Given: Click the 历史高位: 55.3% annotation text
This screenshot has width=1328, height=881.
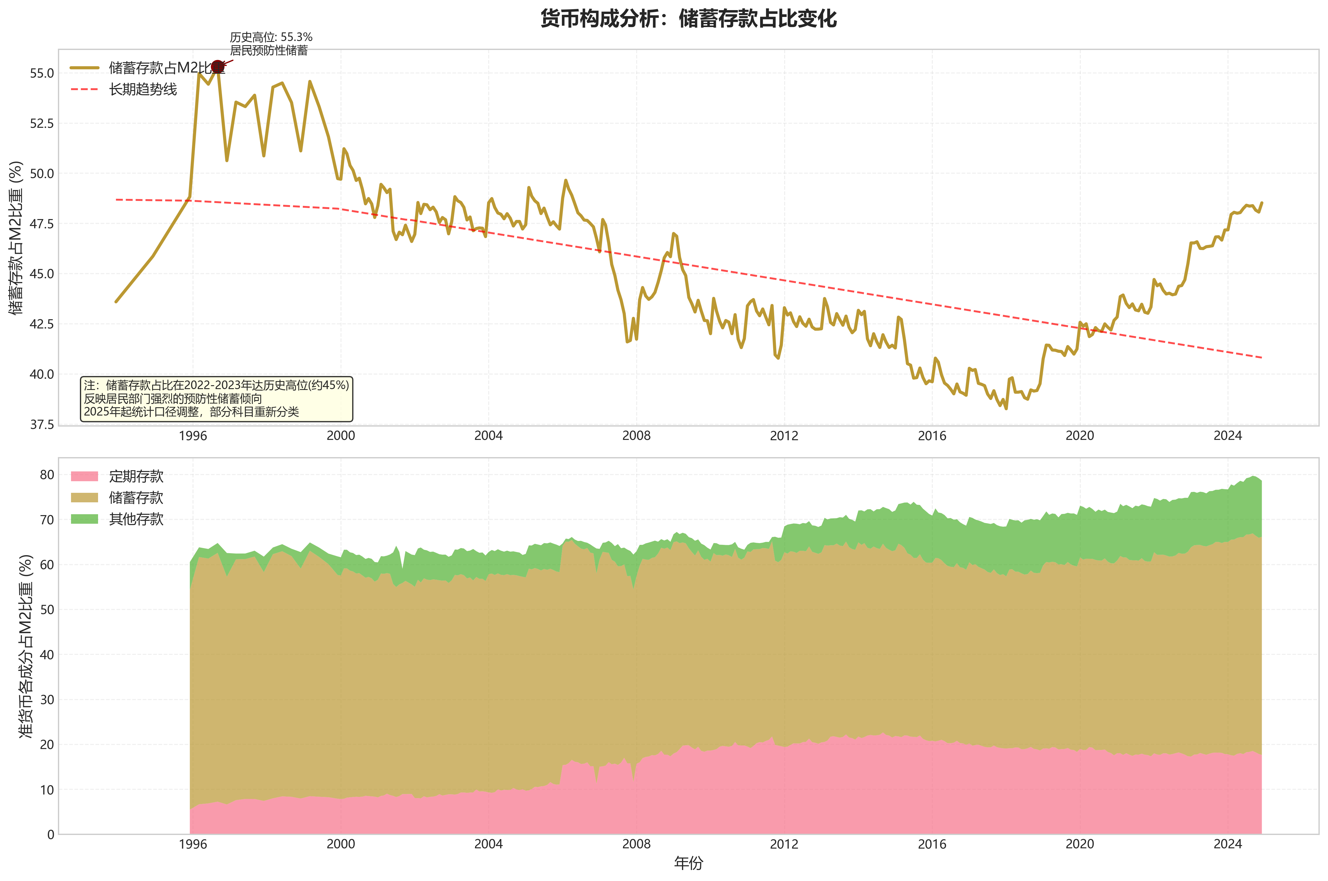Looking at the screenshot, I should pos(271,38).
